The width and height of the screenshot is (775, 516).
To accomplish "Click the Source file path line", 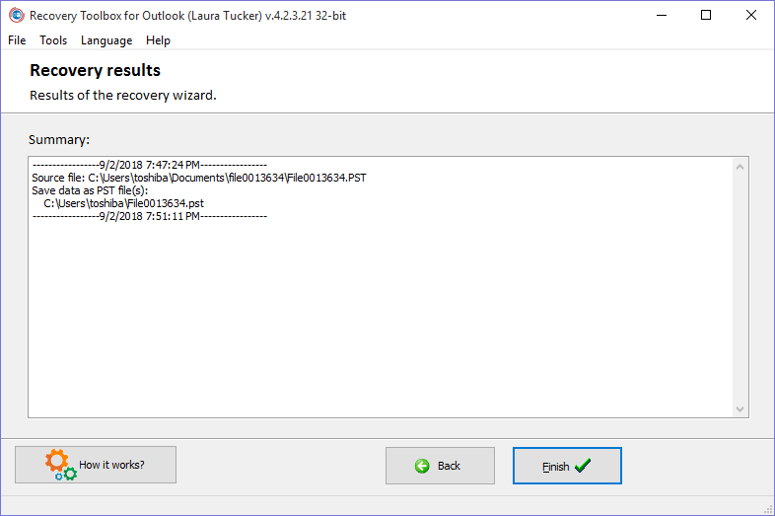I will [199, 178].
